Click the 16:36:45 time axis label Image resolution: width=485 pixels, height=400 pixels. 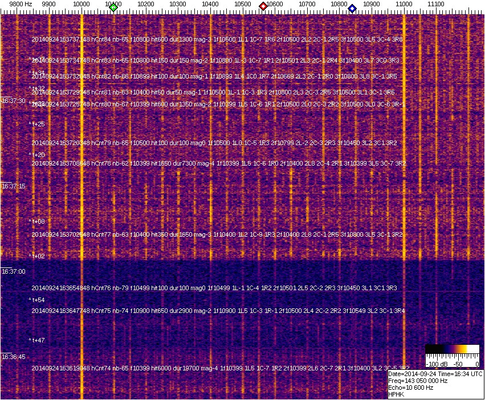pyautogui.click(x=14, y=357)
